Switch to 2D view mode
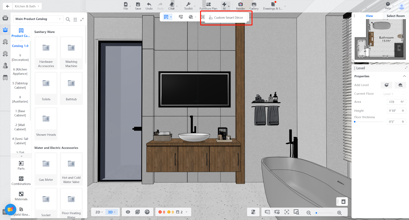Image resolution: width=409 pixels, height=220 pixels. (99, 212)
